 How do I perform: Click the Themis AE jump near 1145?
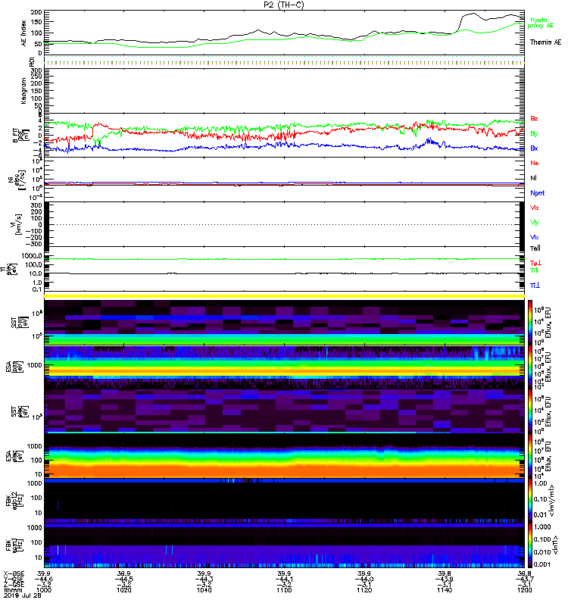click(x=460, y=23)
